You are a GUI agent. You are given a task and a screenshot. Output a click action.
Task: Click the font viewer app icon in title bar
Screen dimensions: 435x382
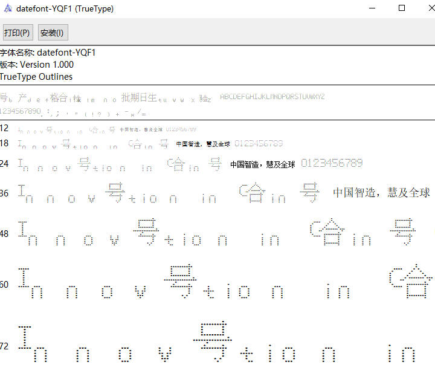8,8
